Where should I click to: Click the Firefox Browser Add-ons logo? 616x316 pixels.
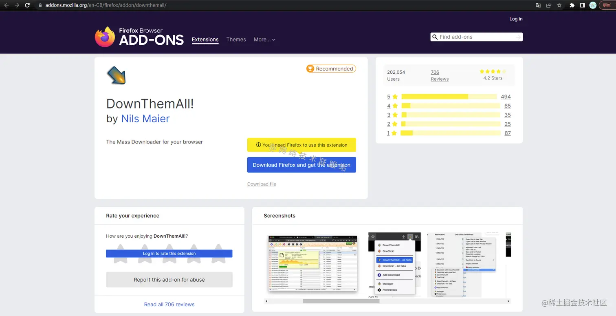139,37
